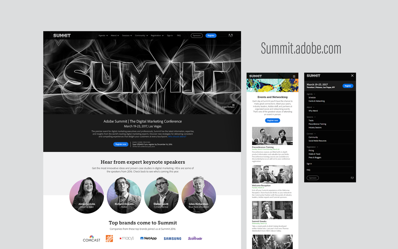Select Events & Networking in mobile menu
The height and width of the screenshot is (249, 398).
pyautogui.click(x=317, y=101)
